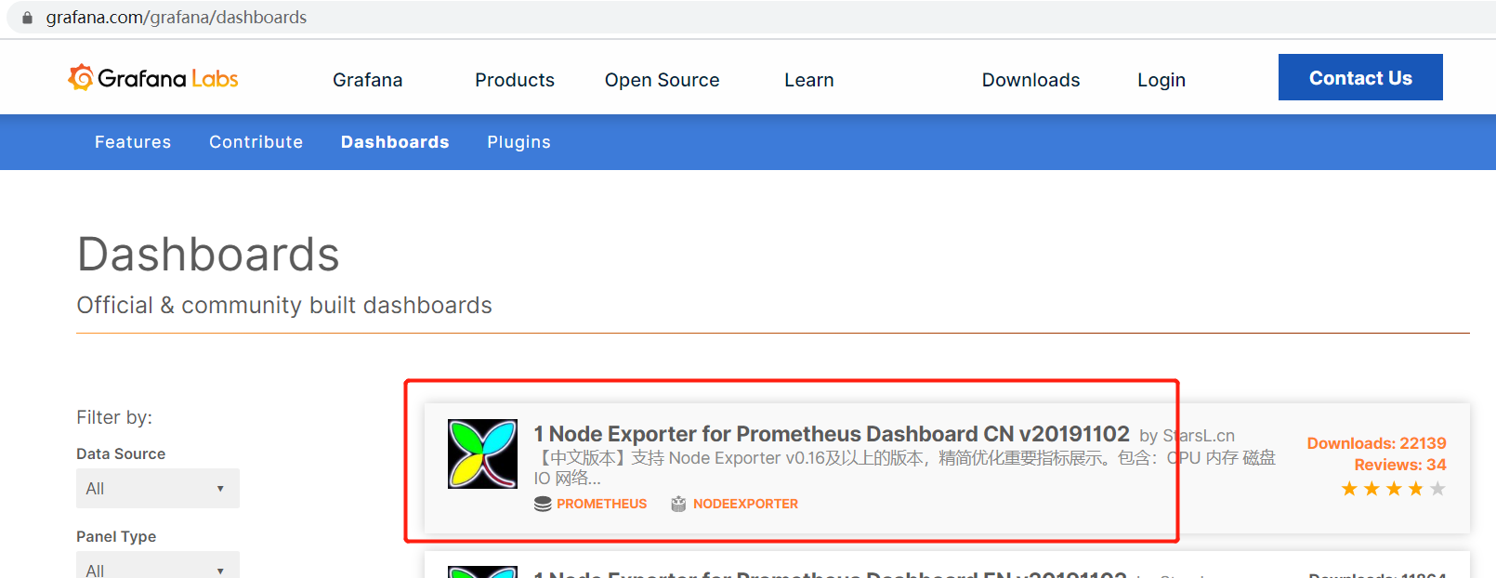The height and width of the screenshot is (578, 1496).
Task: Click the Grafana Labs logo
Action: pos(153,79)
